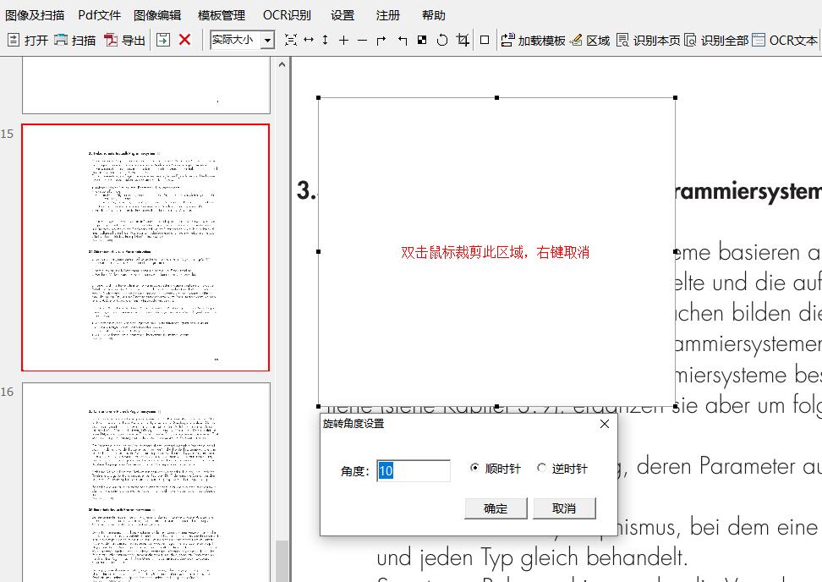The width and height of the screenshot is (822, 582).
Task: Click 识别本页 recognize this page
Action: coord(648,40)
